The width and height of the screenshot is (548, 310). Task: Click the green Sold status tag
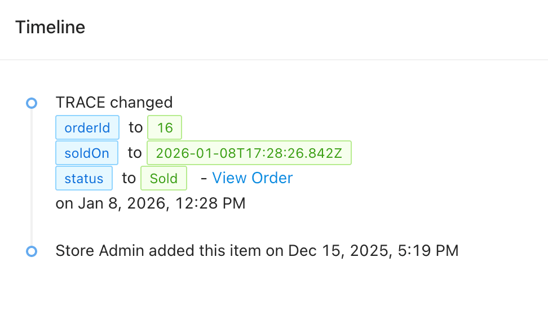point(163,179)
